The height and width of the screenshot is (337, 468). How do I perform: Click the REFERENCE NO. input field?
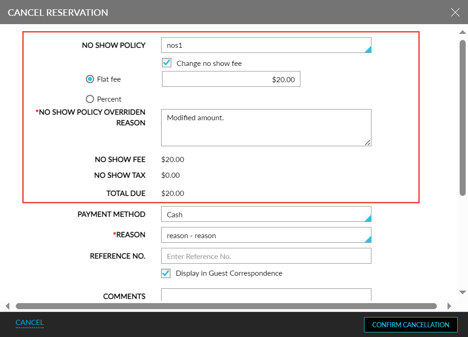pos(266,256)
